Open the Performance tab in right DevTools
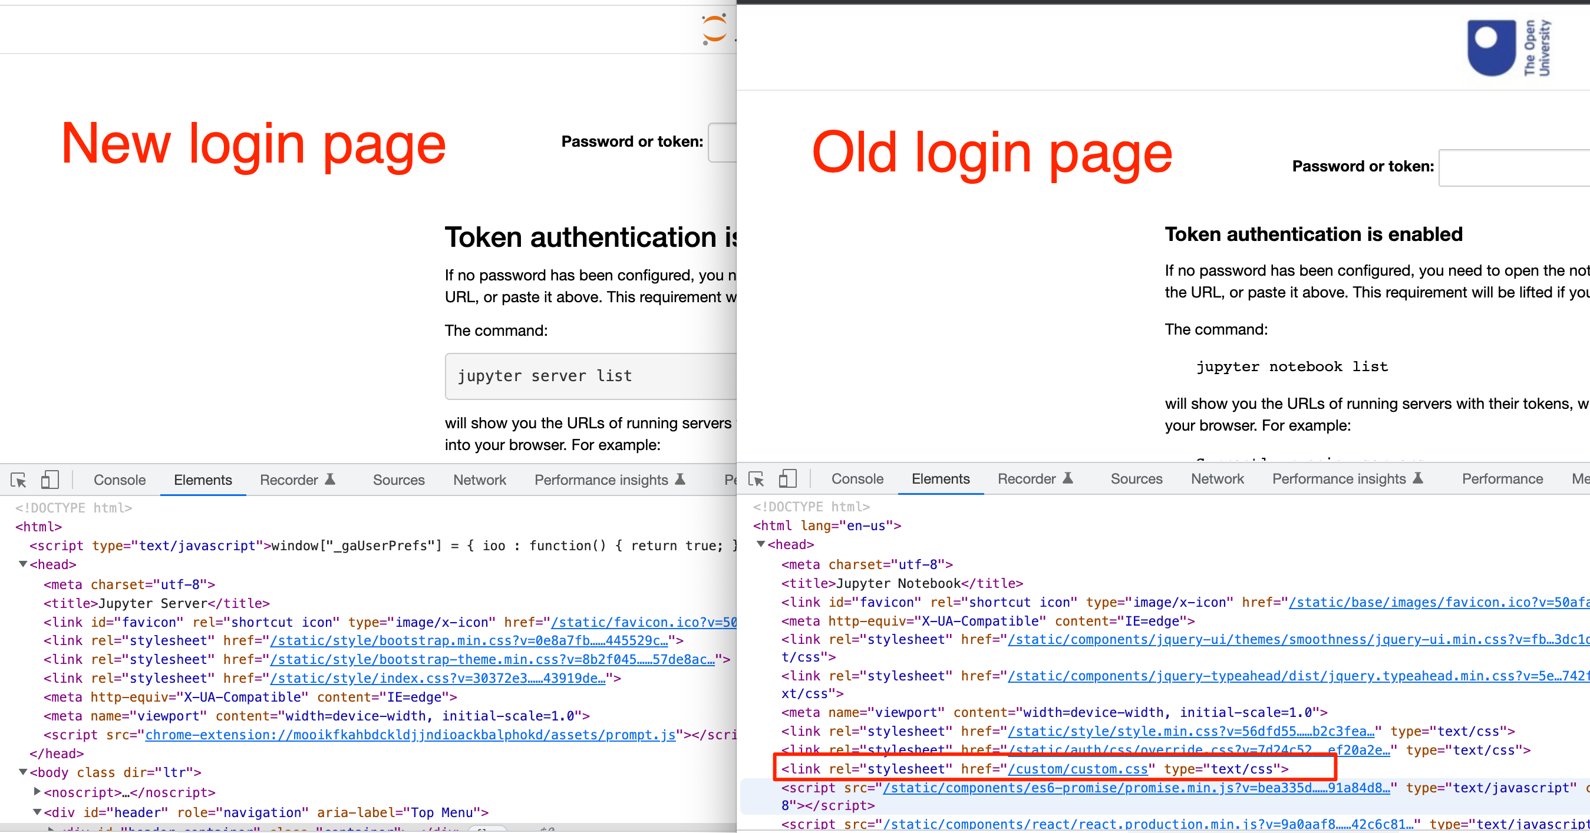 pos(1502,479)
